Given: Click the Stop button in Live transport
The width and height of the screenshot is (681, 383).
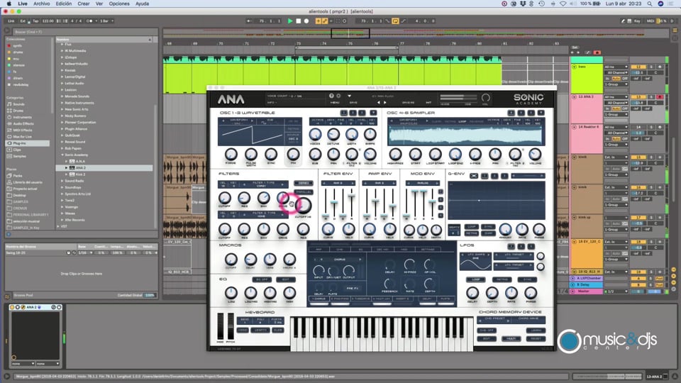Looking at the screenshot, I should pyautogui.click(x=299, y=21).
